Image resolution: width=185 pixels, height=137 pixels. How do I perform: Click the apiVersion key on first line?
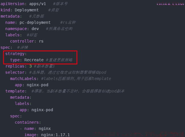point(12,4)
